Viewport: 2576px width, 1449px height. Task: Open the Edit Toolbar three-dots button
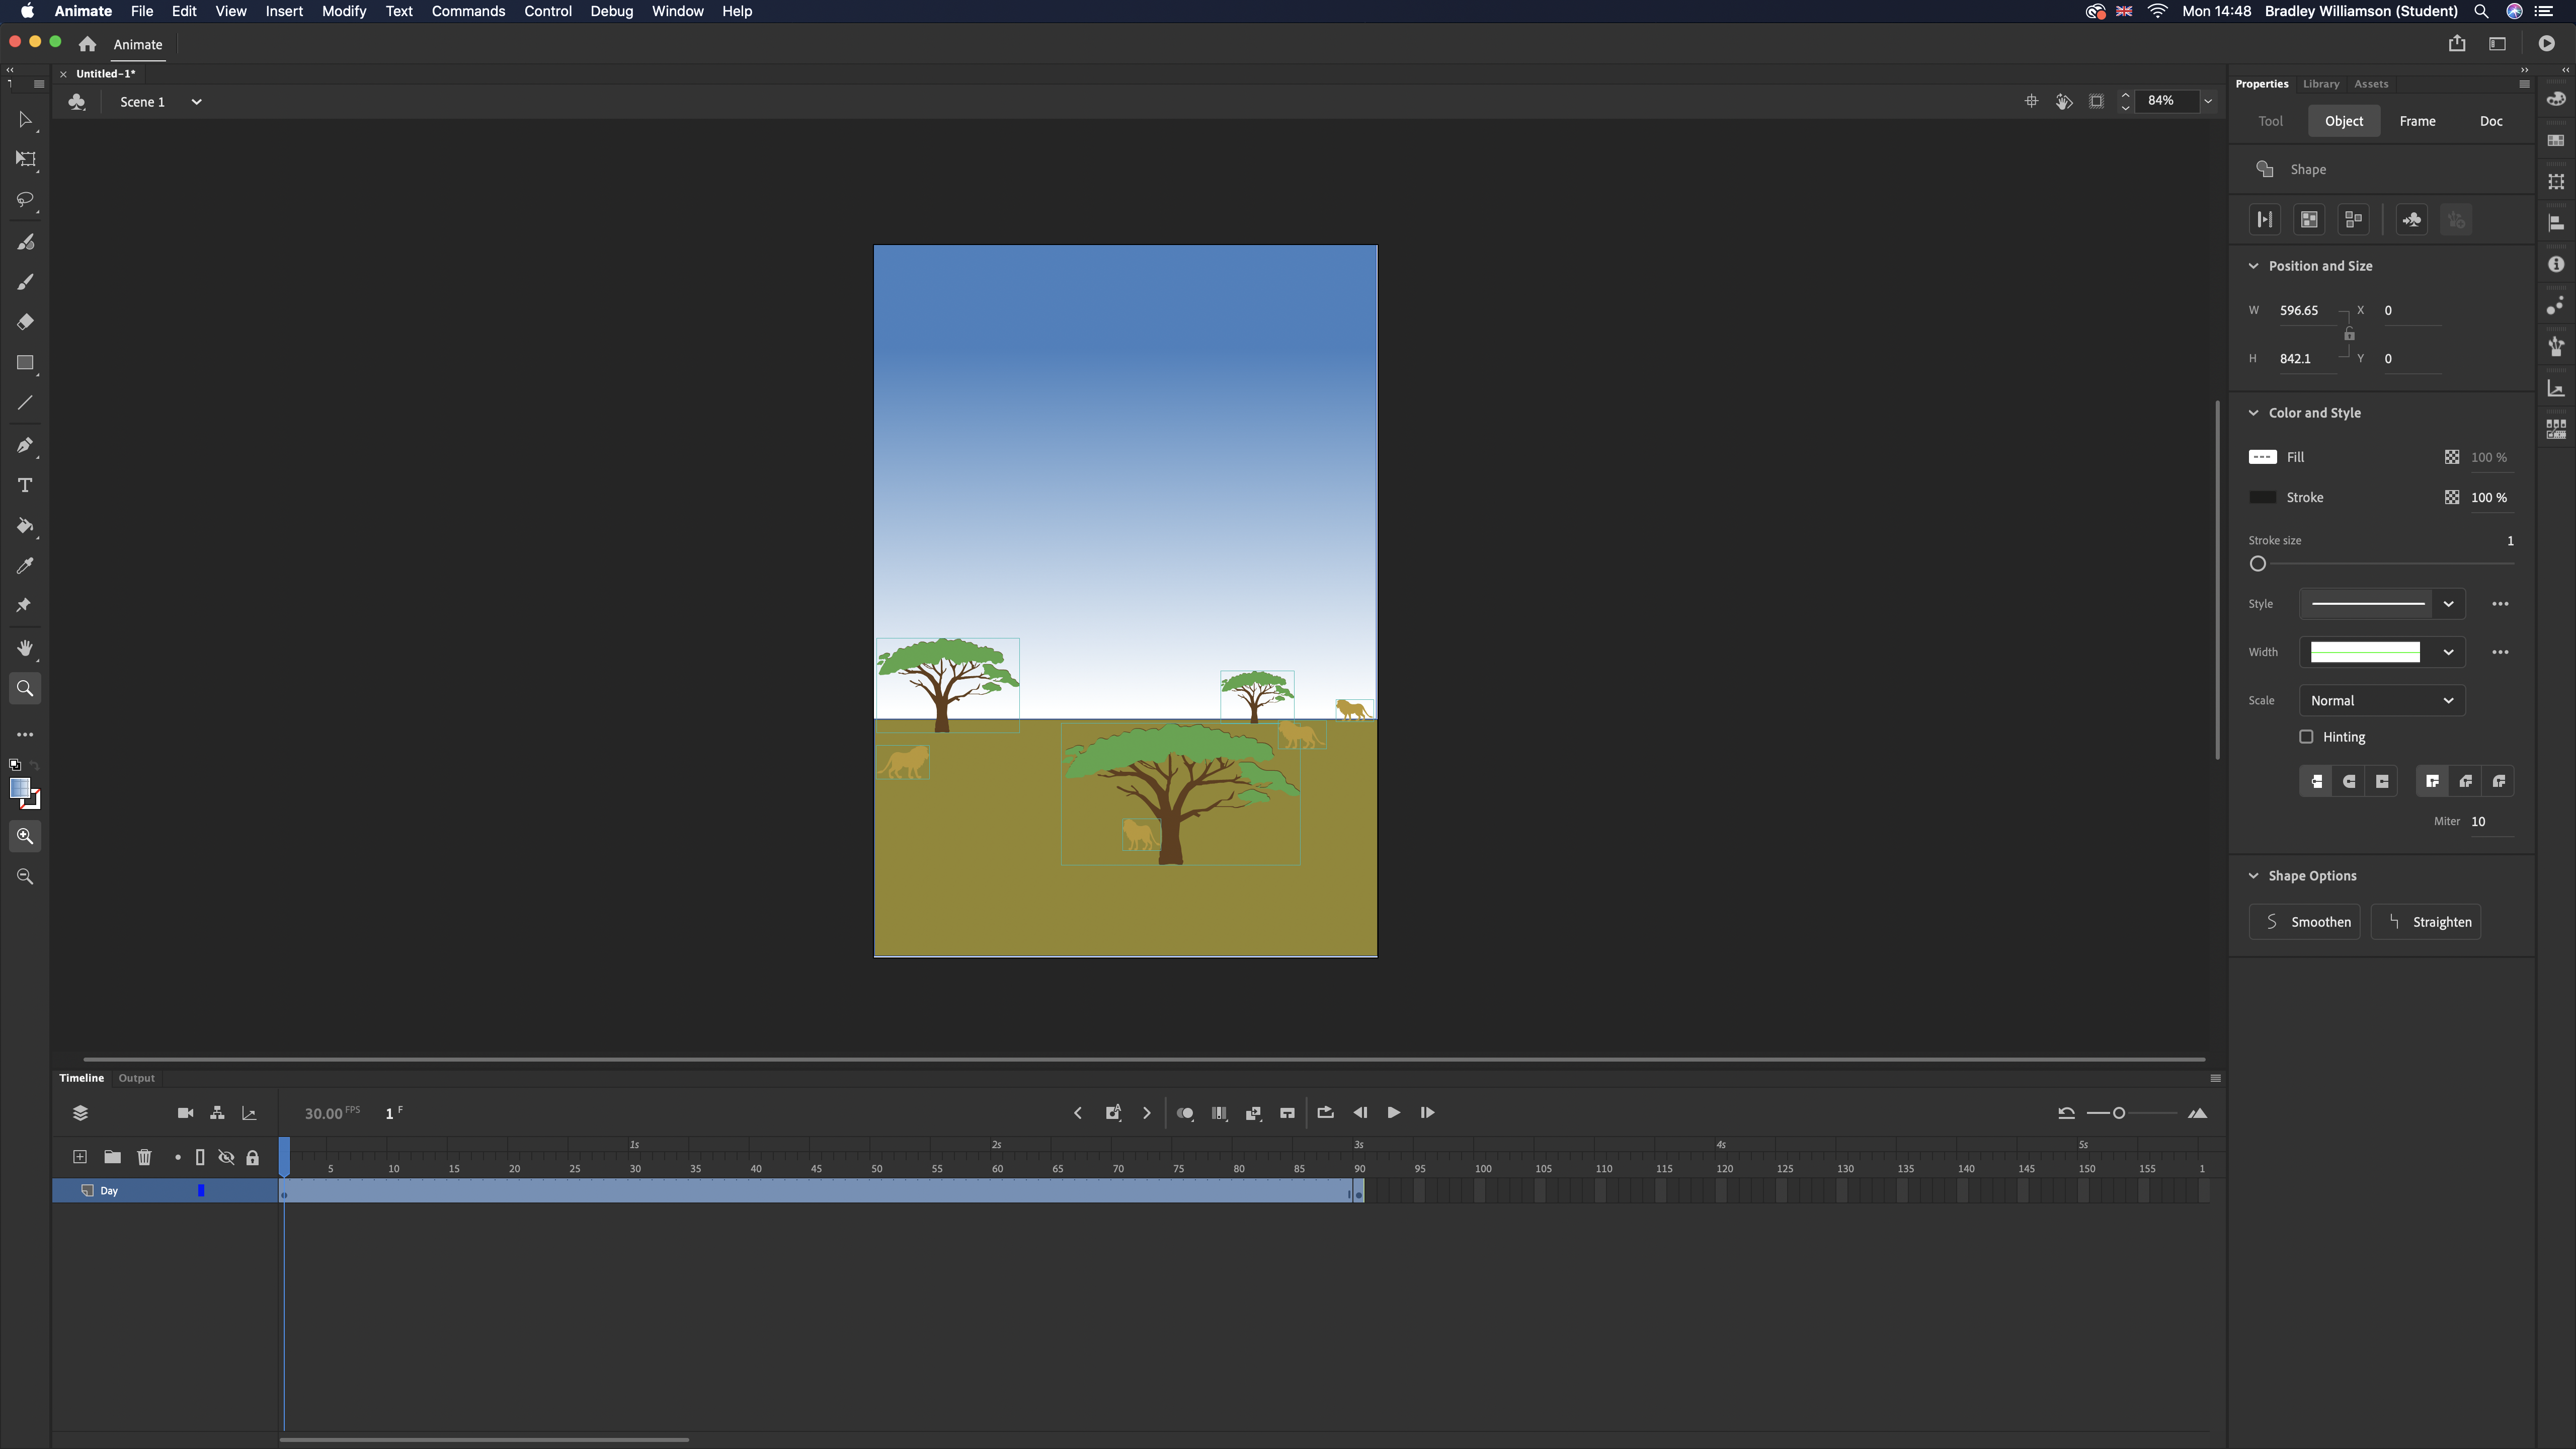25,735
